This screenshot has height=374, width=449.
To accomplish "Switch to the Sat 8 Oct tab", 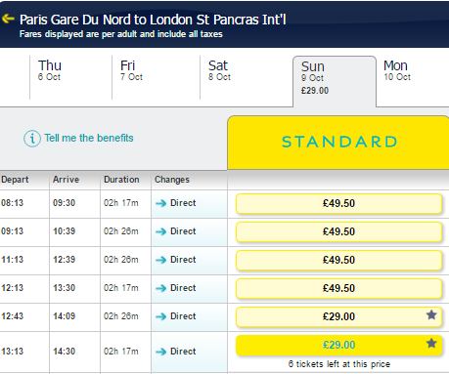I will (x=247, y=77).
